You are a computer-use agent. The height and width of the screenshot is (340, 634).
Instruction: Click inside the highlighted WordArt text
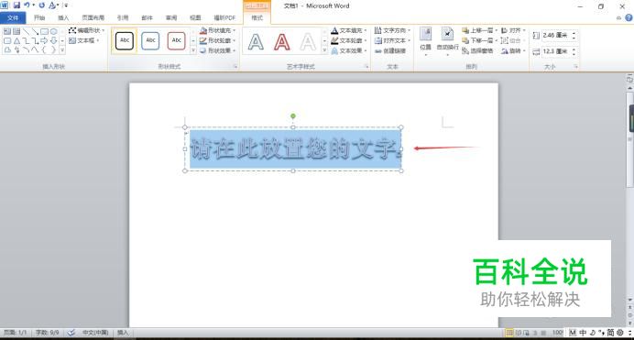pyautogui.click(x=295, y=148)
